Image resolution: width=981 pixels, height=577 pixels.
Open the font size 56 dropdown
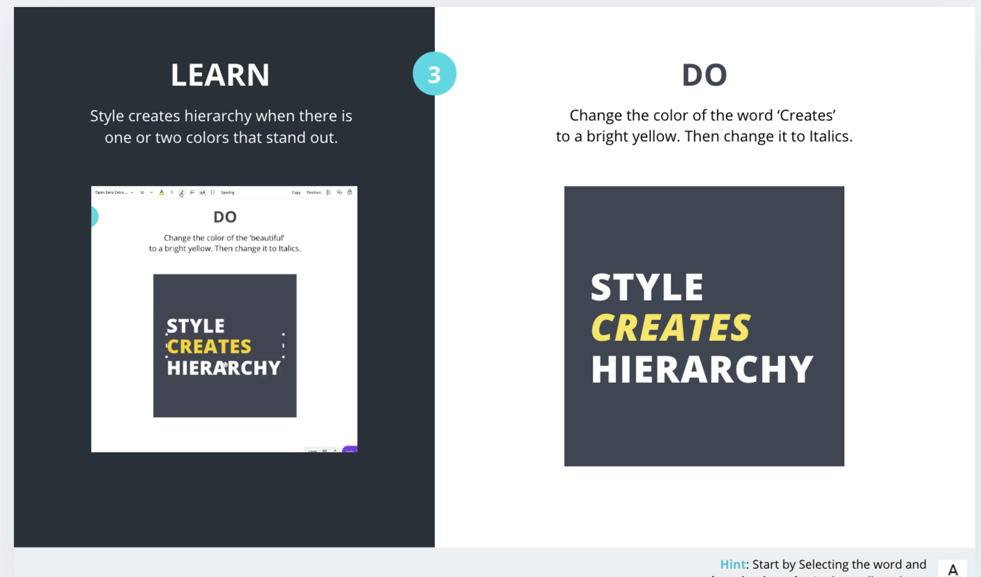[146, 192]
